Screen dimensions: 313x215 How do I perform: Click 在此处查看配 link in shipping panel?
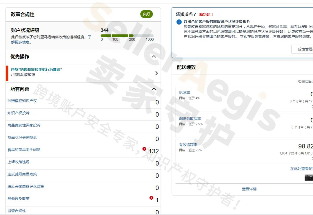pyautogui.click(x=302, y=169)
